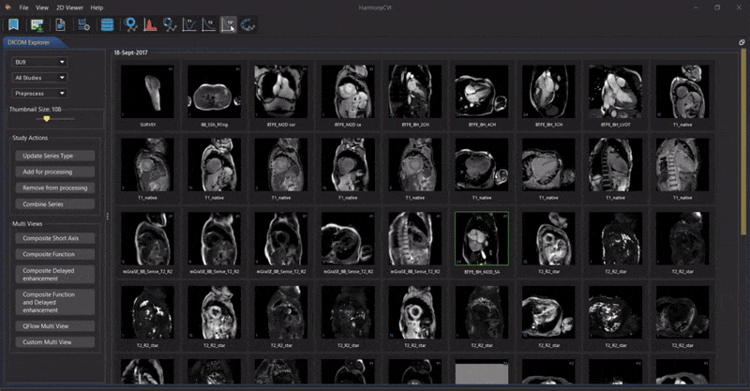Screen dimensions: 750x391
Task: Click the thumbnail grid vertical scrollbar
Action: pos(742,120)
